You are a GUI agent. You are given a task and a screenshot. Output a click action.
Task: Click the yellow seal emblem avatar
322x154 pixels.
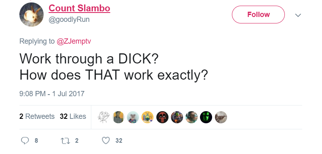click(147, 117)
